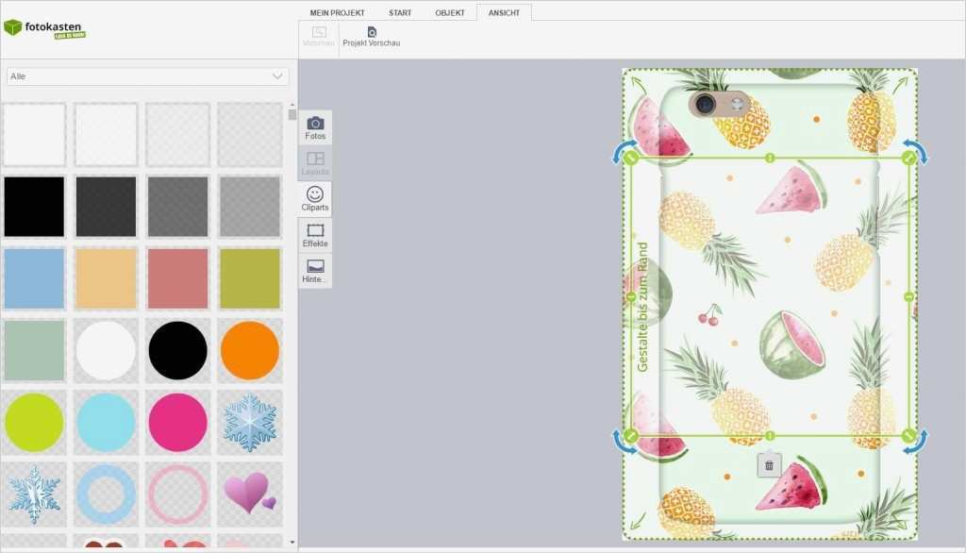Click top-left green corner resize handle
This screenshot has height=553, width=966.
click(x=631, y=159)
